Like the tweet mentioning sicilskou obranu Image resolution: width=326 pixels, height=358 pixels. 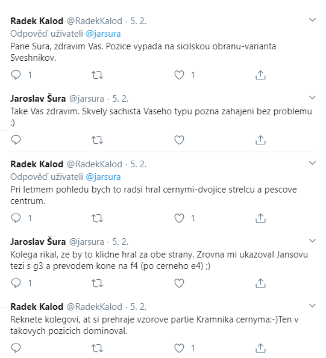point(179,75)
